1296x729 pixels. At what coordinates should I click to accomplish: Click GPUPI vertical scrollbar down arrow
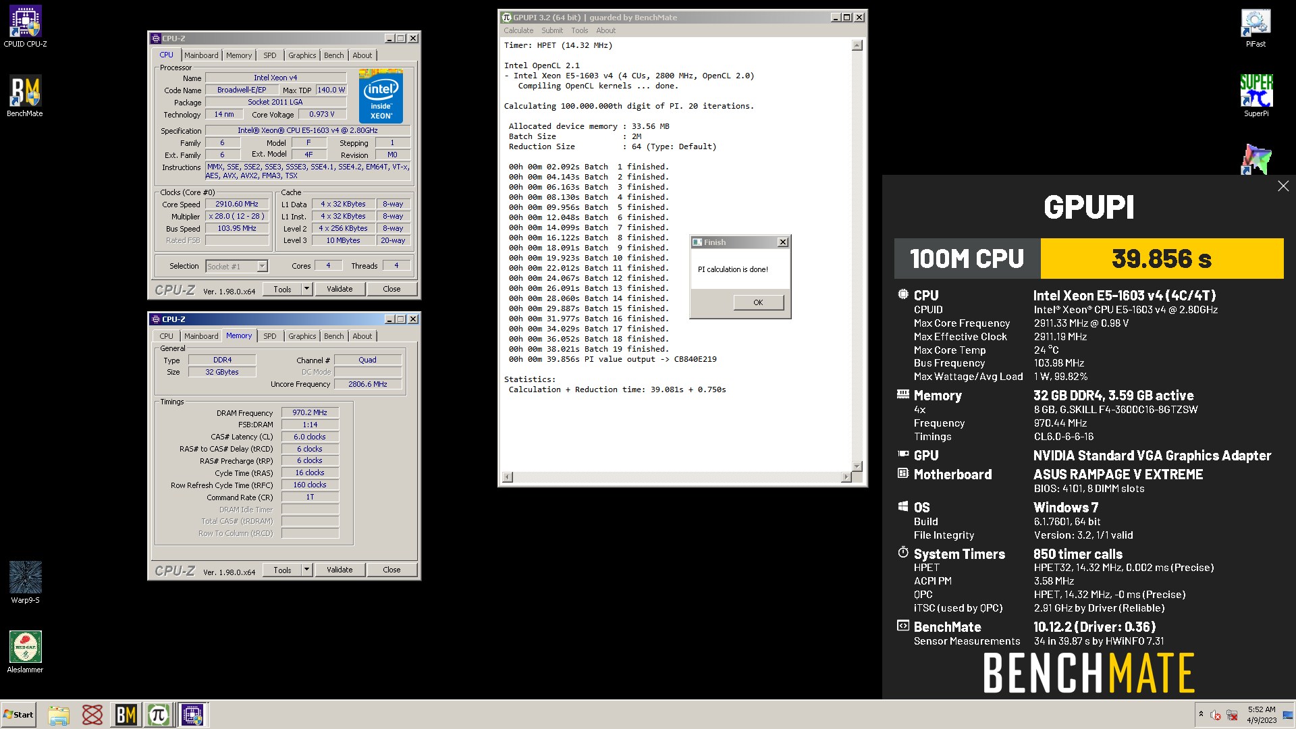(857, 466)
